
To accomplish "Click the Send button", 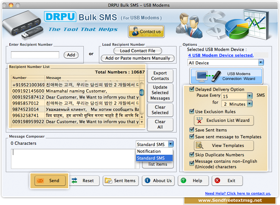I will (x=50, y=181).
